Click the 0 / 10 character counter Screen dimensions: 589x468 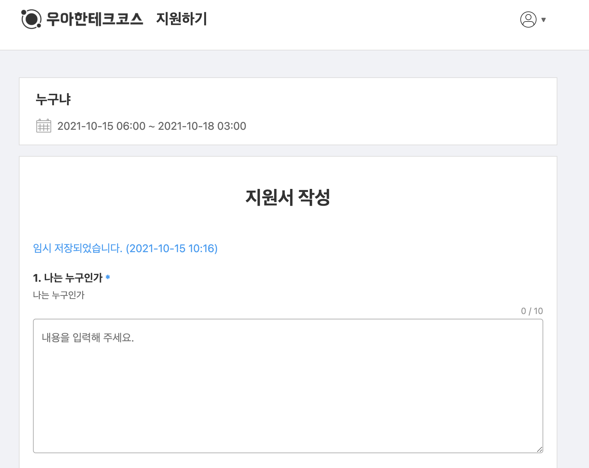[532, 311]
